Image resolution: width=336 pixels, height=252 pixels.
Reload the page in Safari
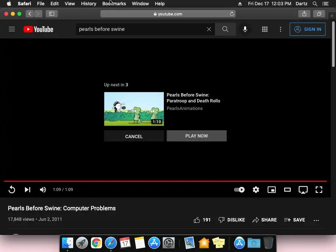[232, 14]
